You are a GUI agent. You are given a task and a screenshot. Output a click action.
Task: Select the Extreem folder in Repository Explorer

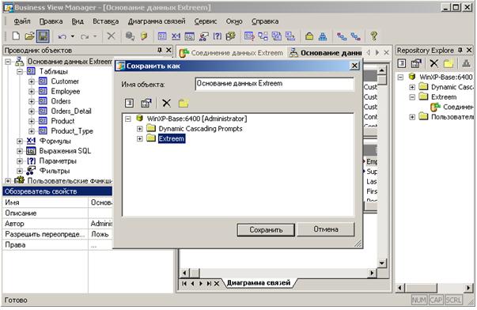(x=444, y=97)
